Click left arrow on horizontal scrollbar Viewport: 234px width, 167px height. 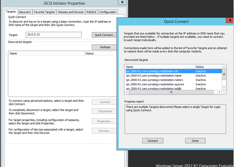click(127, 93)
